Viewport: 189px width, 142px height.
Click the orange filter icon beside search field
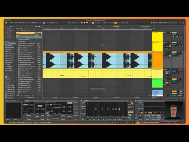pos(39,26)
